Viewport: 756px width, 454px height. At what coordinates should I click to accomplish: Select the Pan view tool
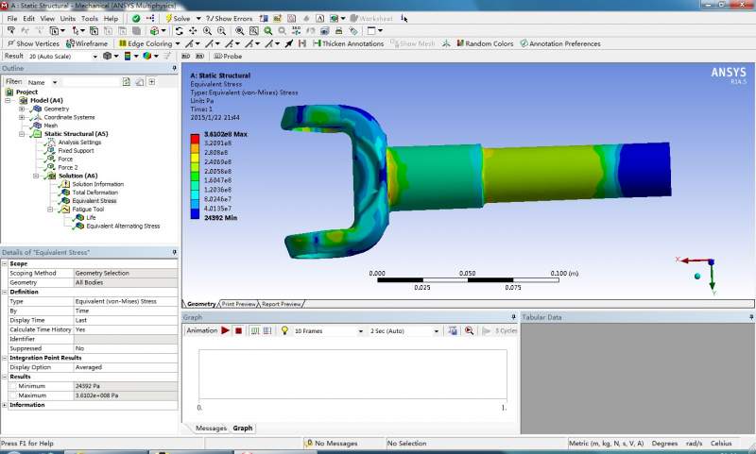(193, 31)
